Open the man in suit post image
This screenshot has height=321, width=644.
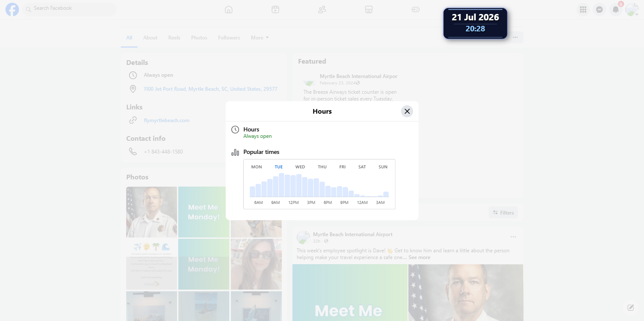tap(466, 293)
